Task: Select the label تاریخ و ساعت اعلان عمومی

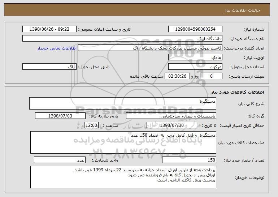Action: tap(104, 29)
